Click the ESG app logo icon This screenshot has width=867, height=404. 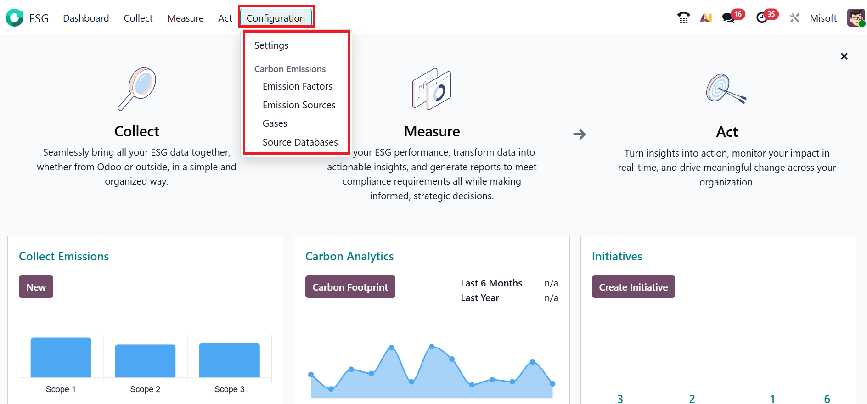click(14, 18)
